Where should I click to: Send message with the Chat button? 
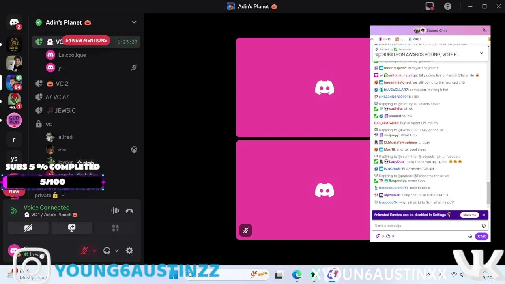[482, 236]
